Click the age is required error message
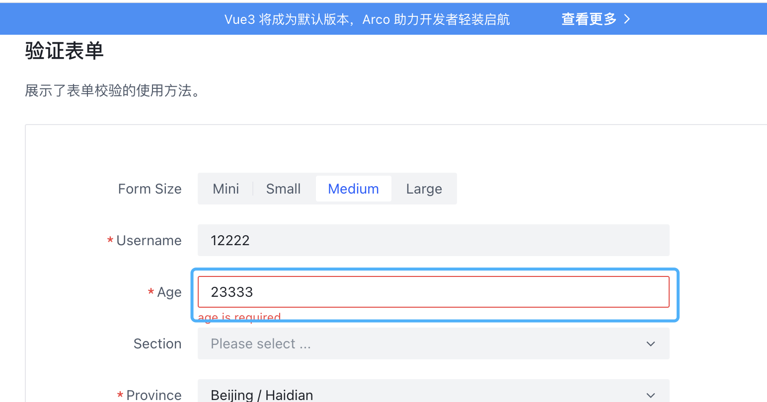This screenshot has height=402, width=767. [x=238, y=317]
